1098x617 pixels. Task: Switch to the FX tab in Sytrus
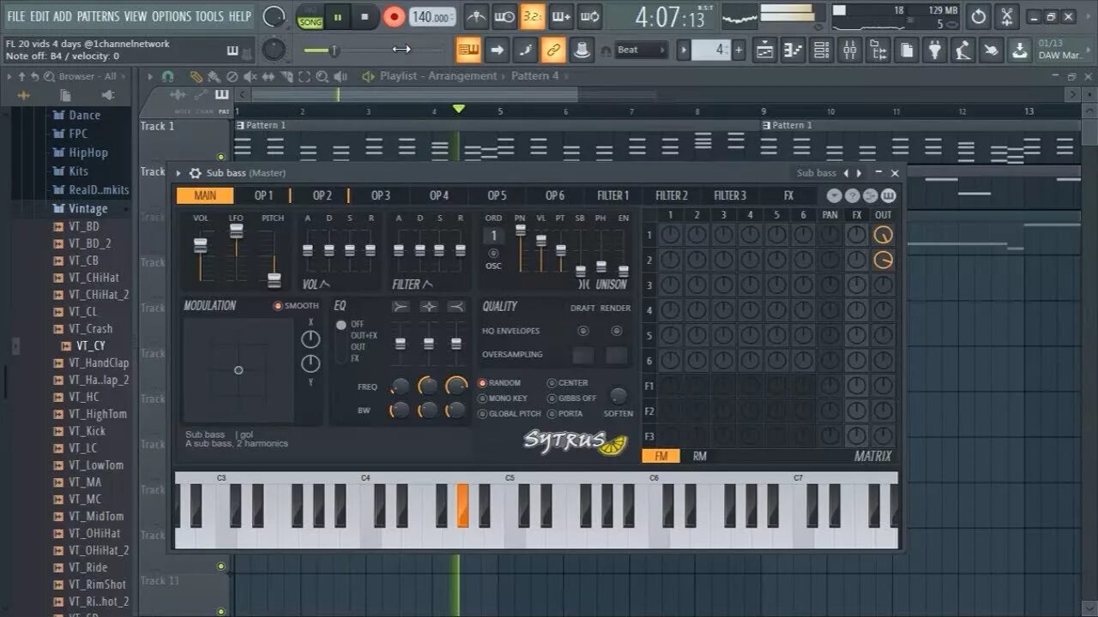(x=788, y=195)
